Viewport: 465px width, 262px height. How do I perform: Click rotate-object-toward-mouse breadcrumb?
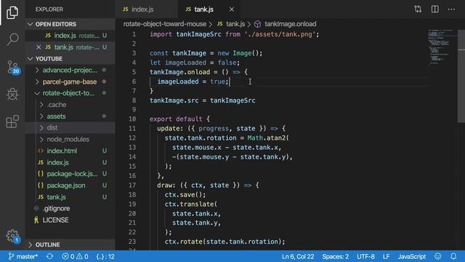pos(165,24)
